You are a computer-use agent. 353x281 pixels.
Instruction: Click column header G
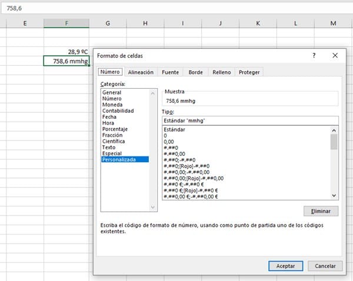pos(108,23)
